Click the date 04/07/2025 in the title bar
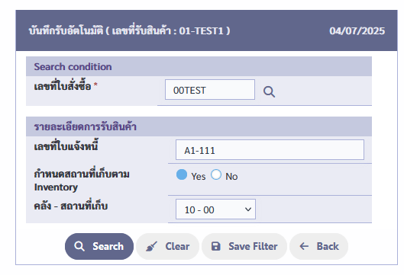404x275 pixels. click(357, 30)
